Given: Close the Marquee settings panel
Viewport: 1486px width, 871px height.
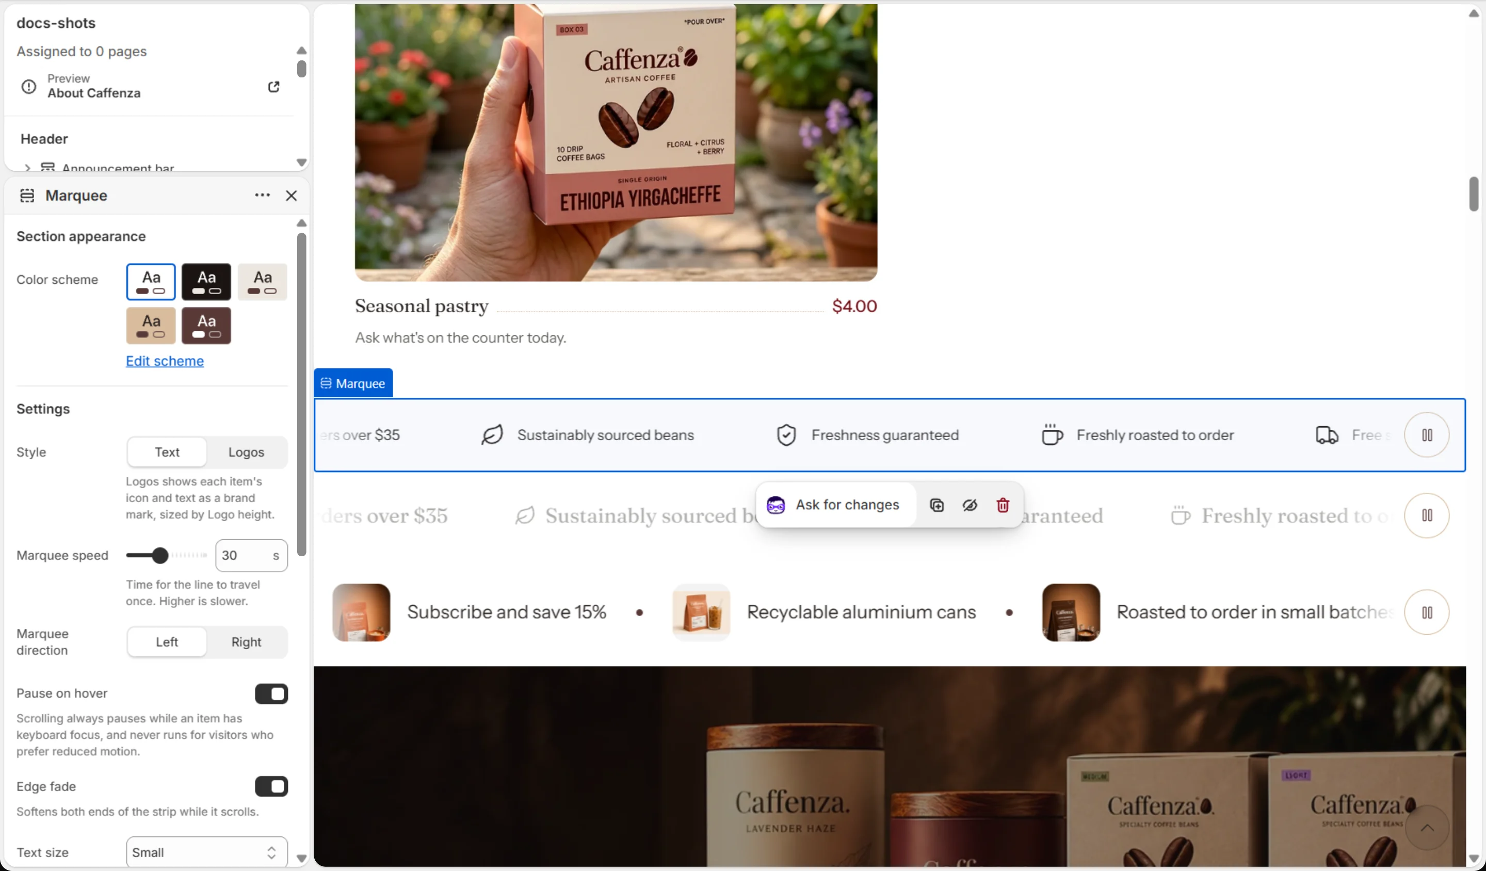Looking at the screenshot, I should click(292, 195).
